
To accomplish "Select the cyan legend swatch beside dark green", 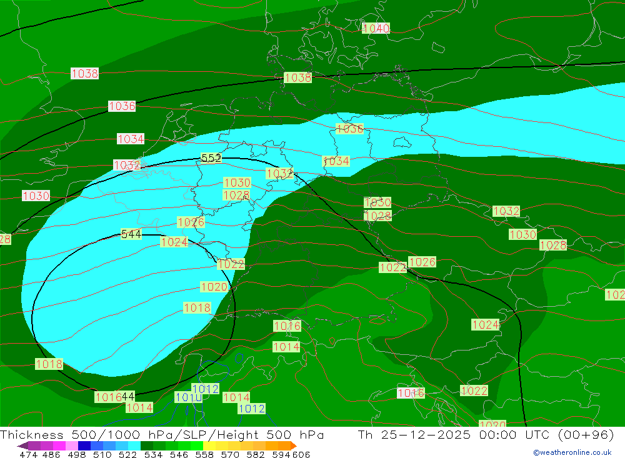I will pos(134,446).
